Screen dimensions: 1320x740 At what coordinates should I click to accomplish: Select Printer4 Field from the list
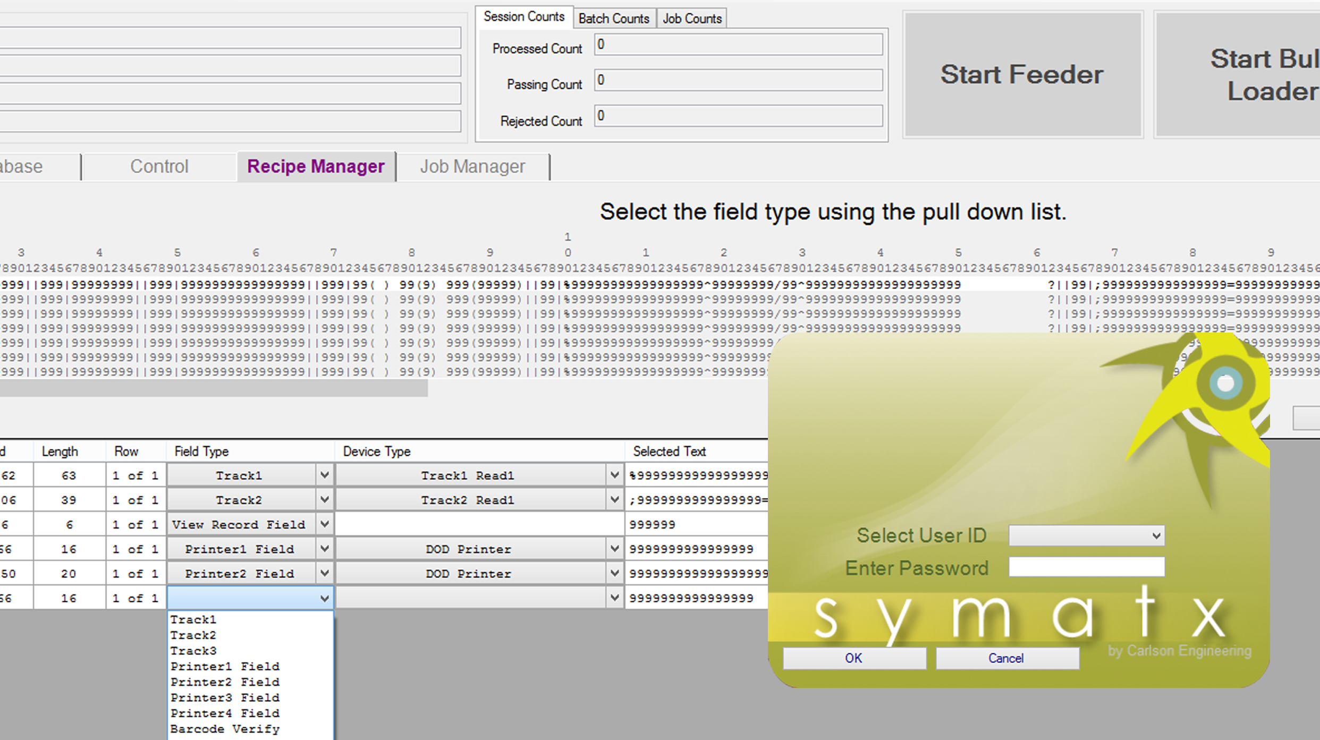[x=225, y=713]
